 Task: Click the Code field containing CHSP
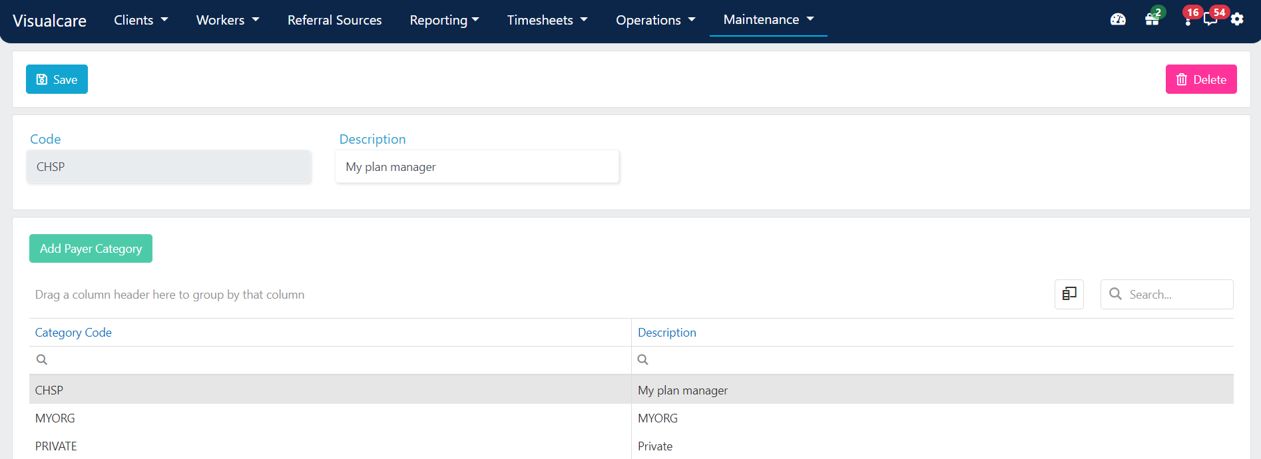tap(169, 167)
